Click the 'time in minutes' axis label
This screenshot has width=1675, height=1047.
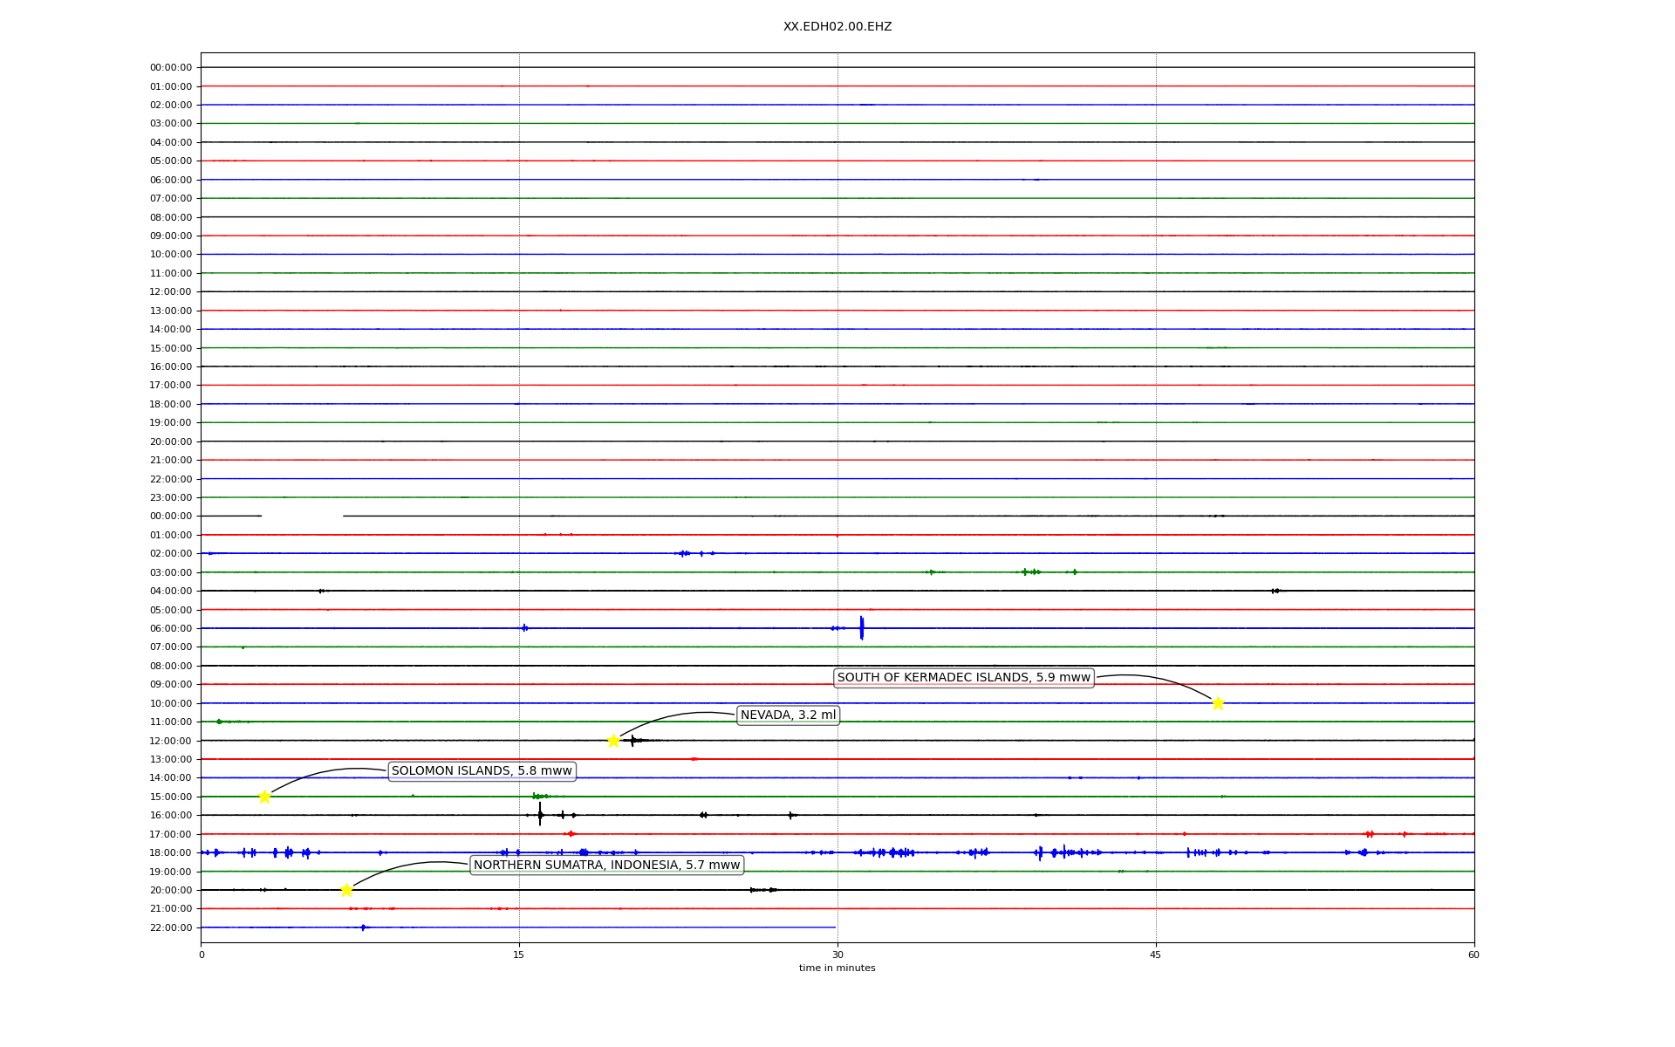pos(837,968)
